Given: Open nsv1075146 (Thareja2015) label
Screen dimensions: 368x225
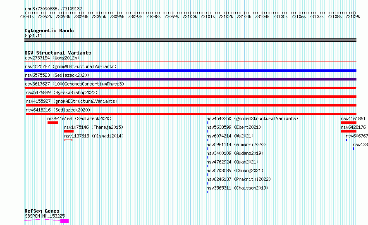Looking at the screenshot, I should point(93,127).
